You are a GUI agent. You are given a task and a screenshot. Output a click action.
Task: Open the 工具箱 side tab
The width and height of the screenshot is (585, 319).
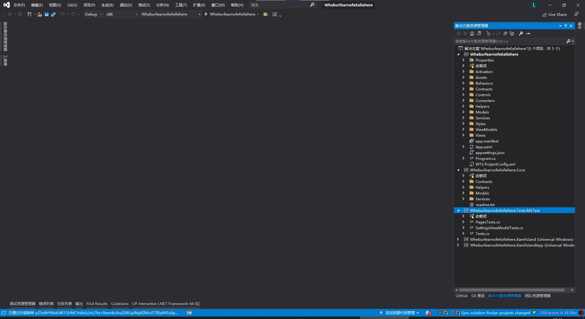pyautogui.click(x=5, y=60)
